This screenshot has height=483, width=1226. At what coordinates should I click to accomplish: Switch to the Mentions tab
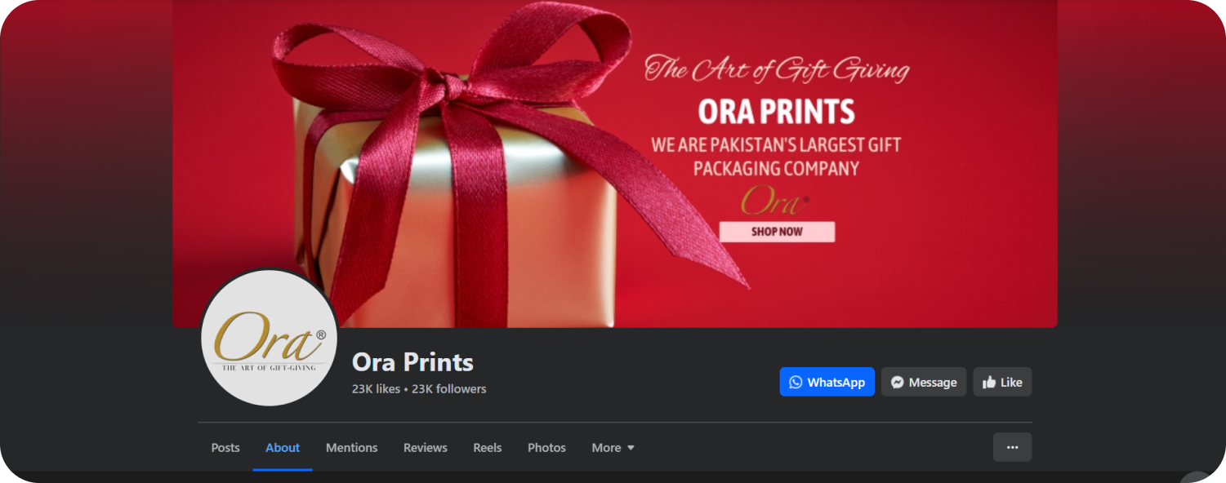click(351, 447)
